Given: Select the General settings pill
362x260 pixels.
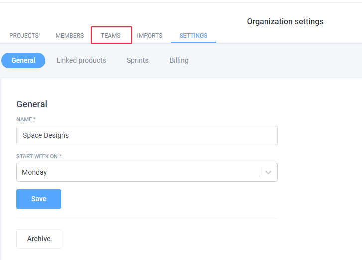Looking at the screenshot, I should (x=23, y=60).
